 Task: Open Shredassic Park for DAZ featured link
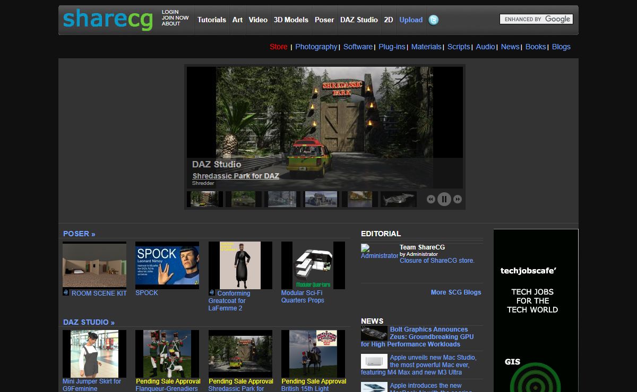pyautogui.click(x=236, y=176)
